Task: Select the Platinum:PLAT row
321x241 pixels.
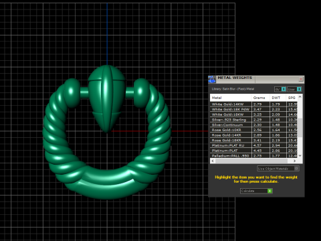Action: coord(253,151)
